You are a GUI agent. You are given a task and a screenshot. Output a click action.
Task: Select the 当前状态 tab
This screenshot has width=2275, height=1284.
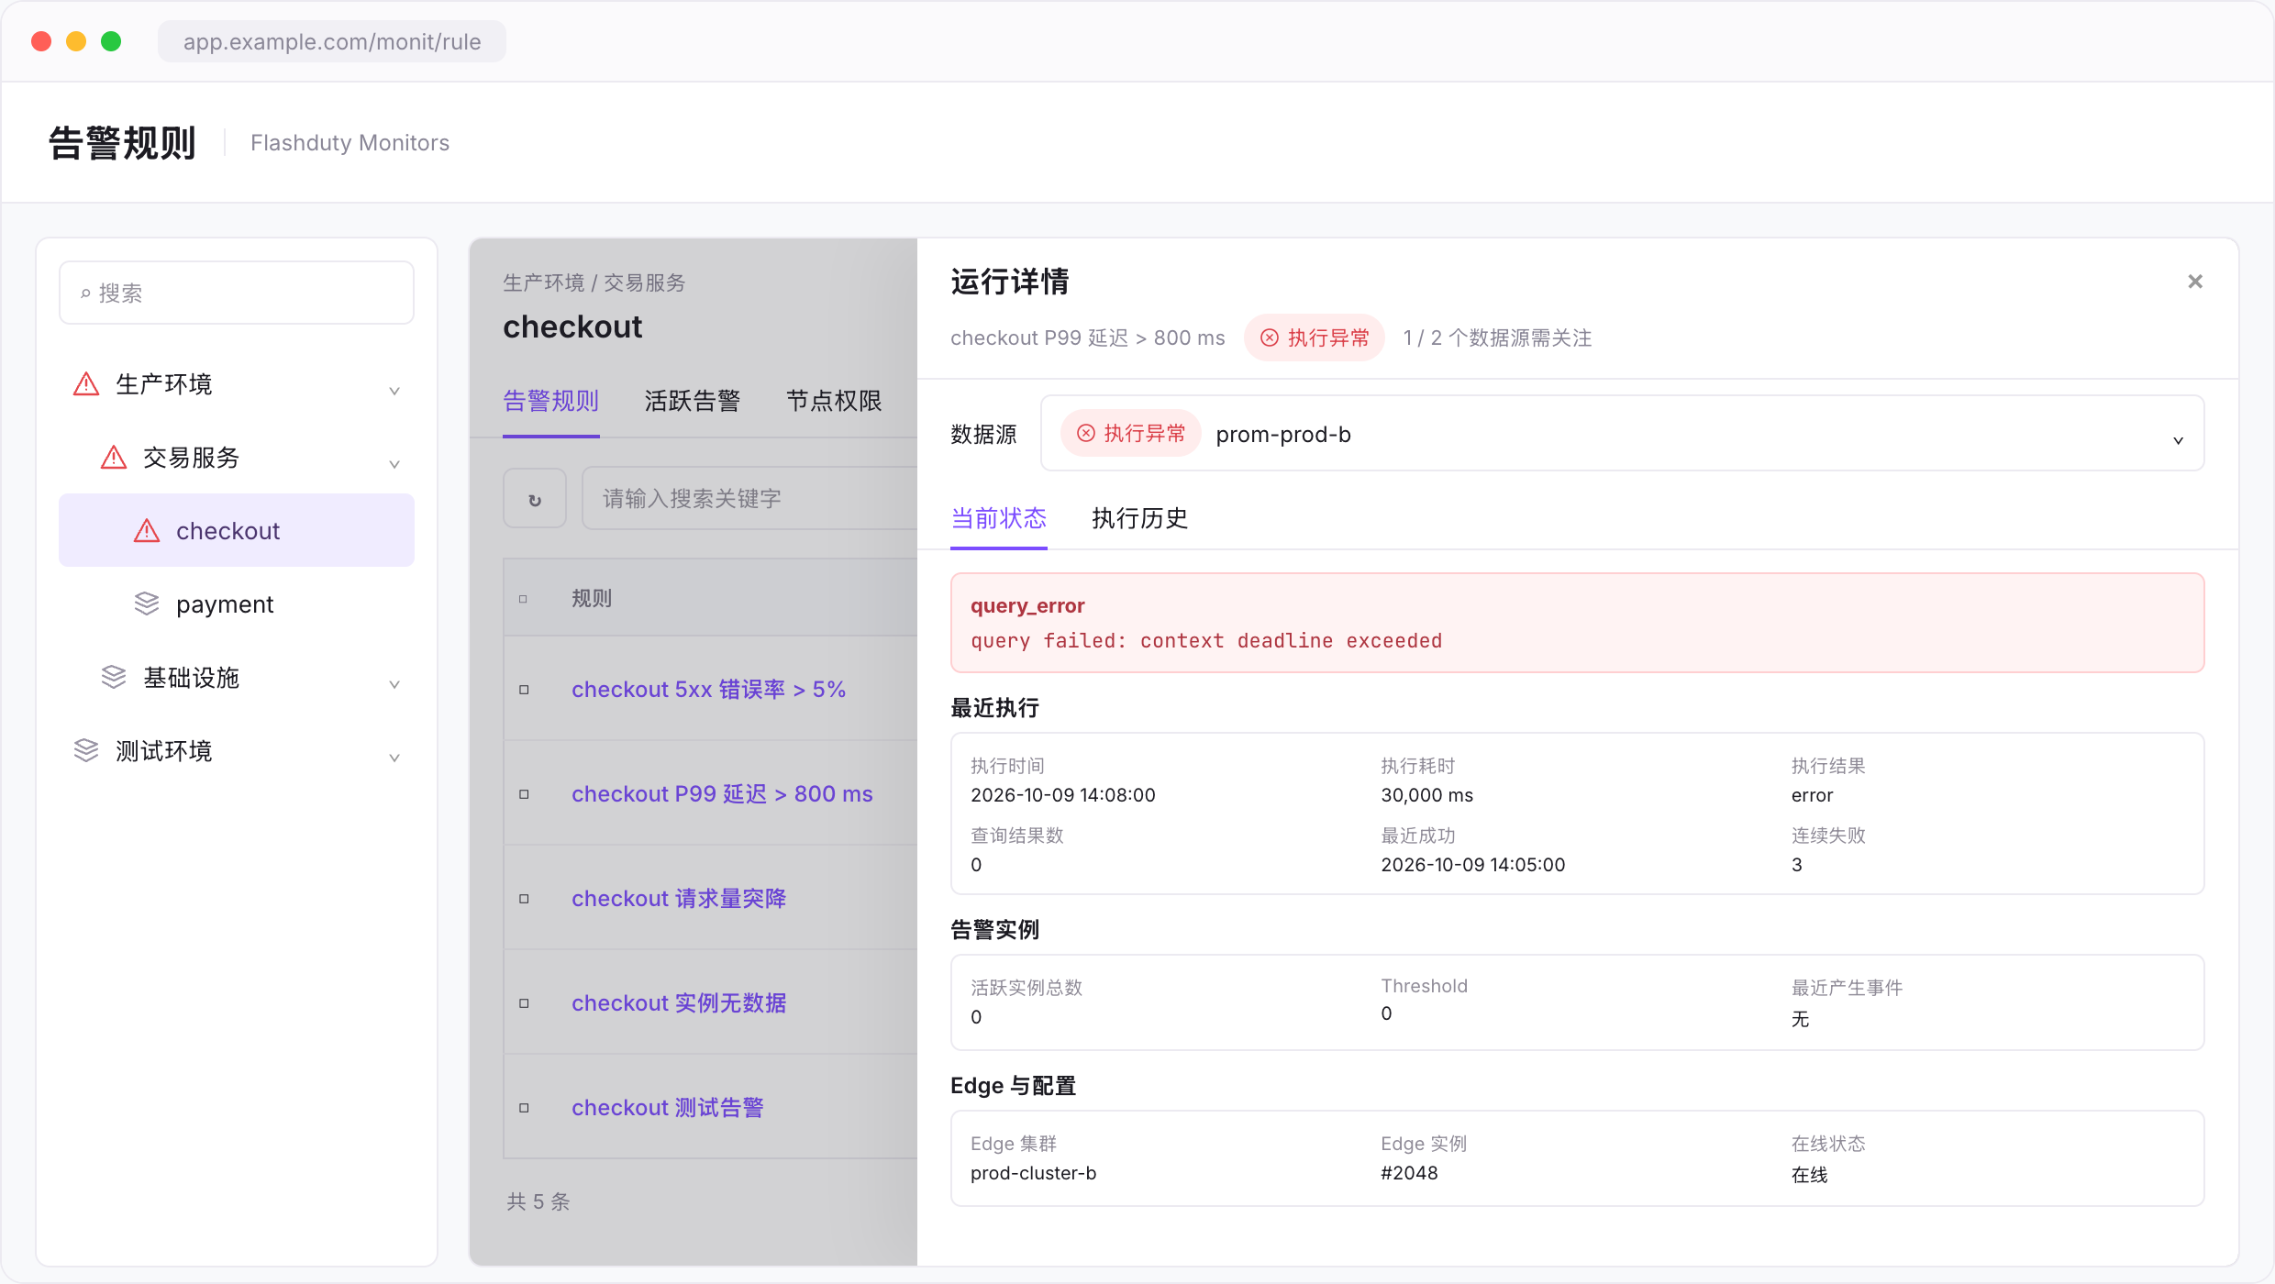click(999, 519)
